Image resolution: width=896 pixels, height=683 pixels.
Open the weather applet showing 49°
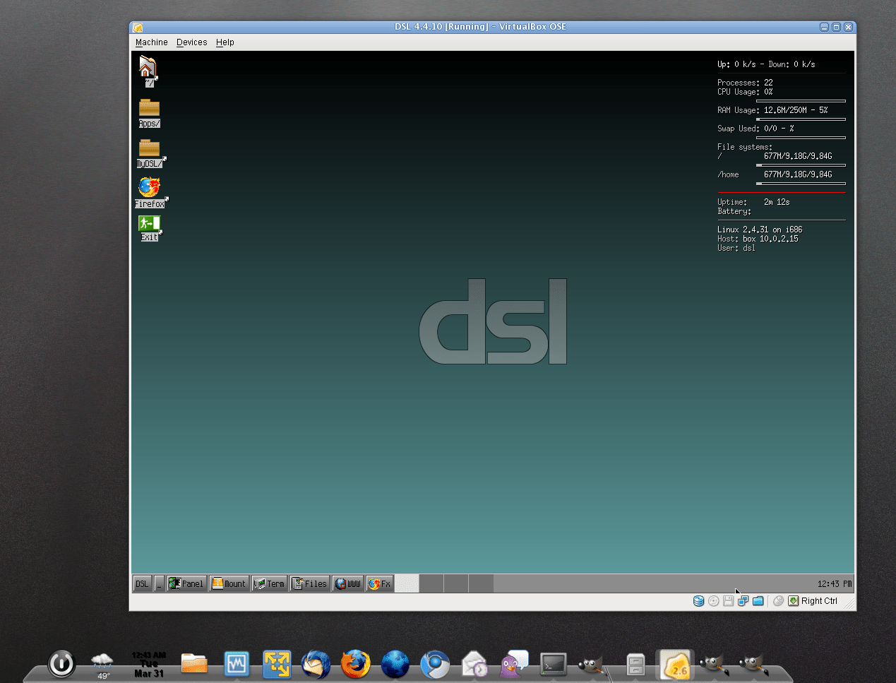tap(102, 665)
